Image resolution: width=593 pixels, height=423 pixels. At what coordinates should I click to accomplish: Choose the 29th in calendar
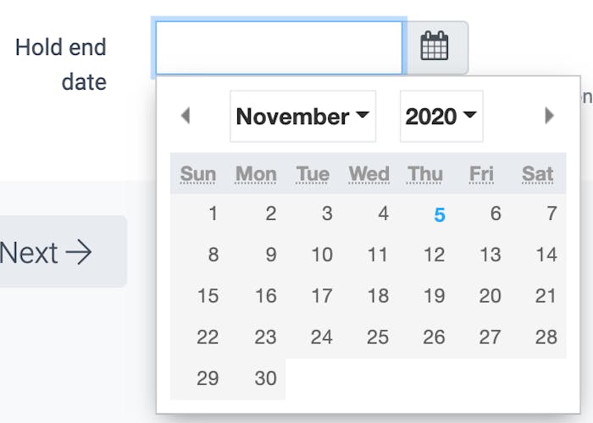(208, 378)
